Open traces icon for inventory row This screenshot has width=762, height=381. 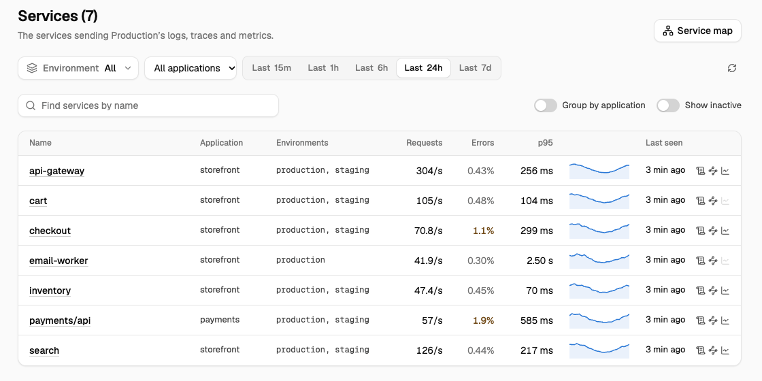(713, 290)
